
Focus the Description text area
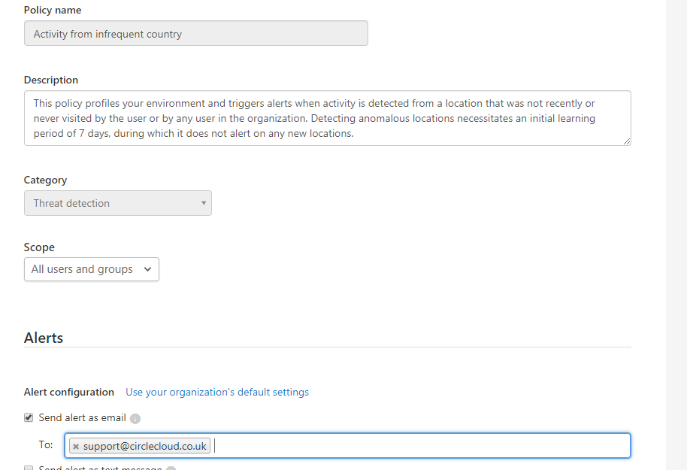click(327, 118)
